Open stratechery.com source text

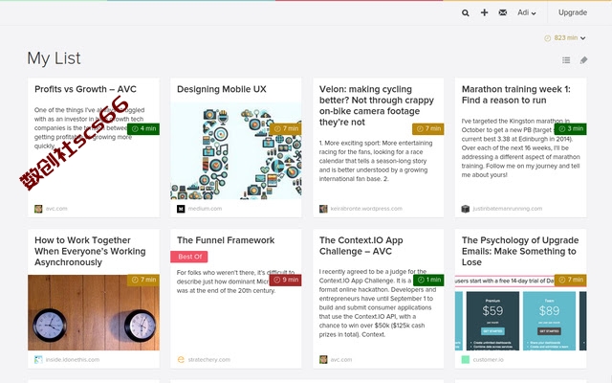pos(209,360)
